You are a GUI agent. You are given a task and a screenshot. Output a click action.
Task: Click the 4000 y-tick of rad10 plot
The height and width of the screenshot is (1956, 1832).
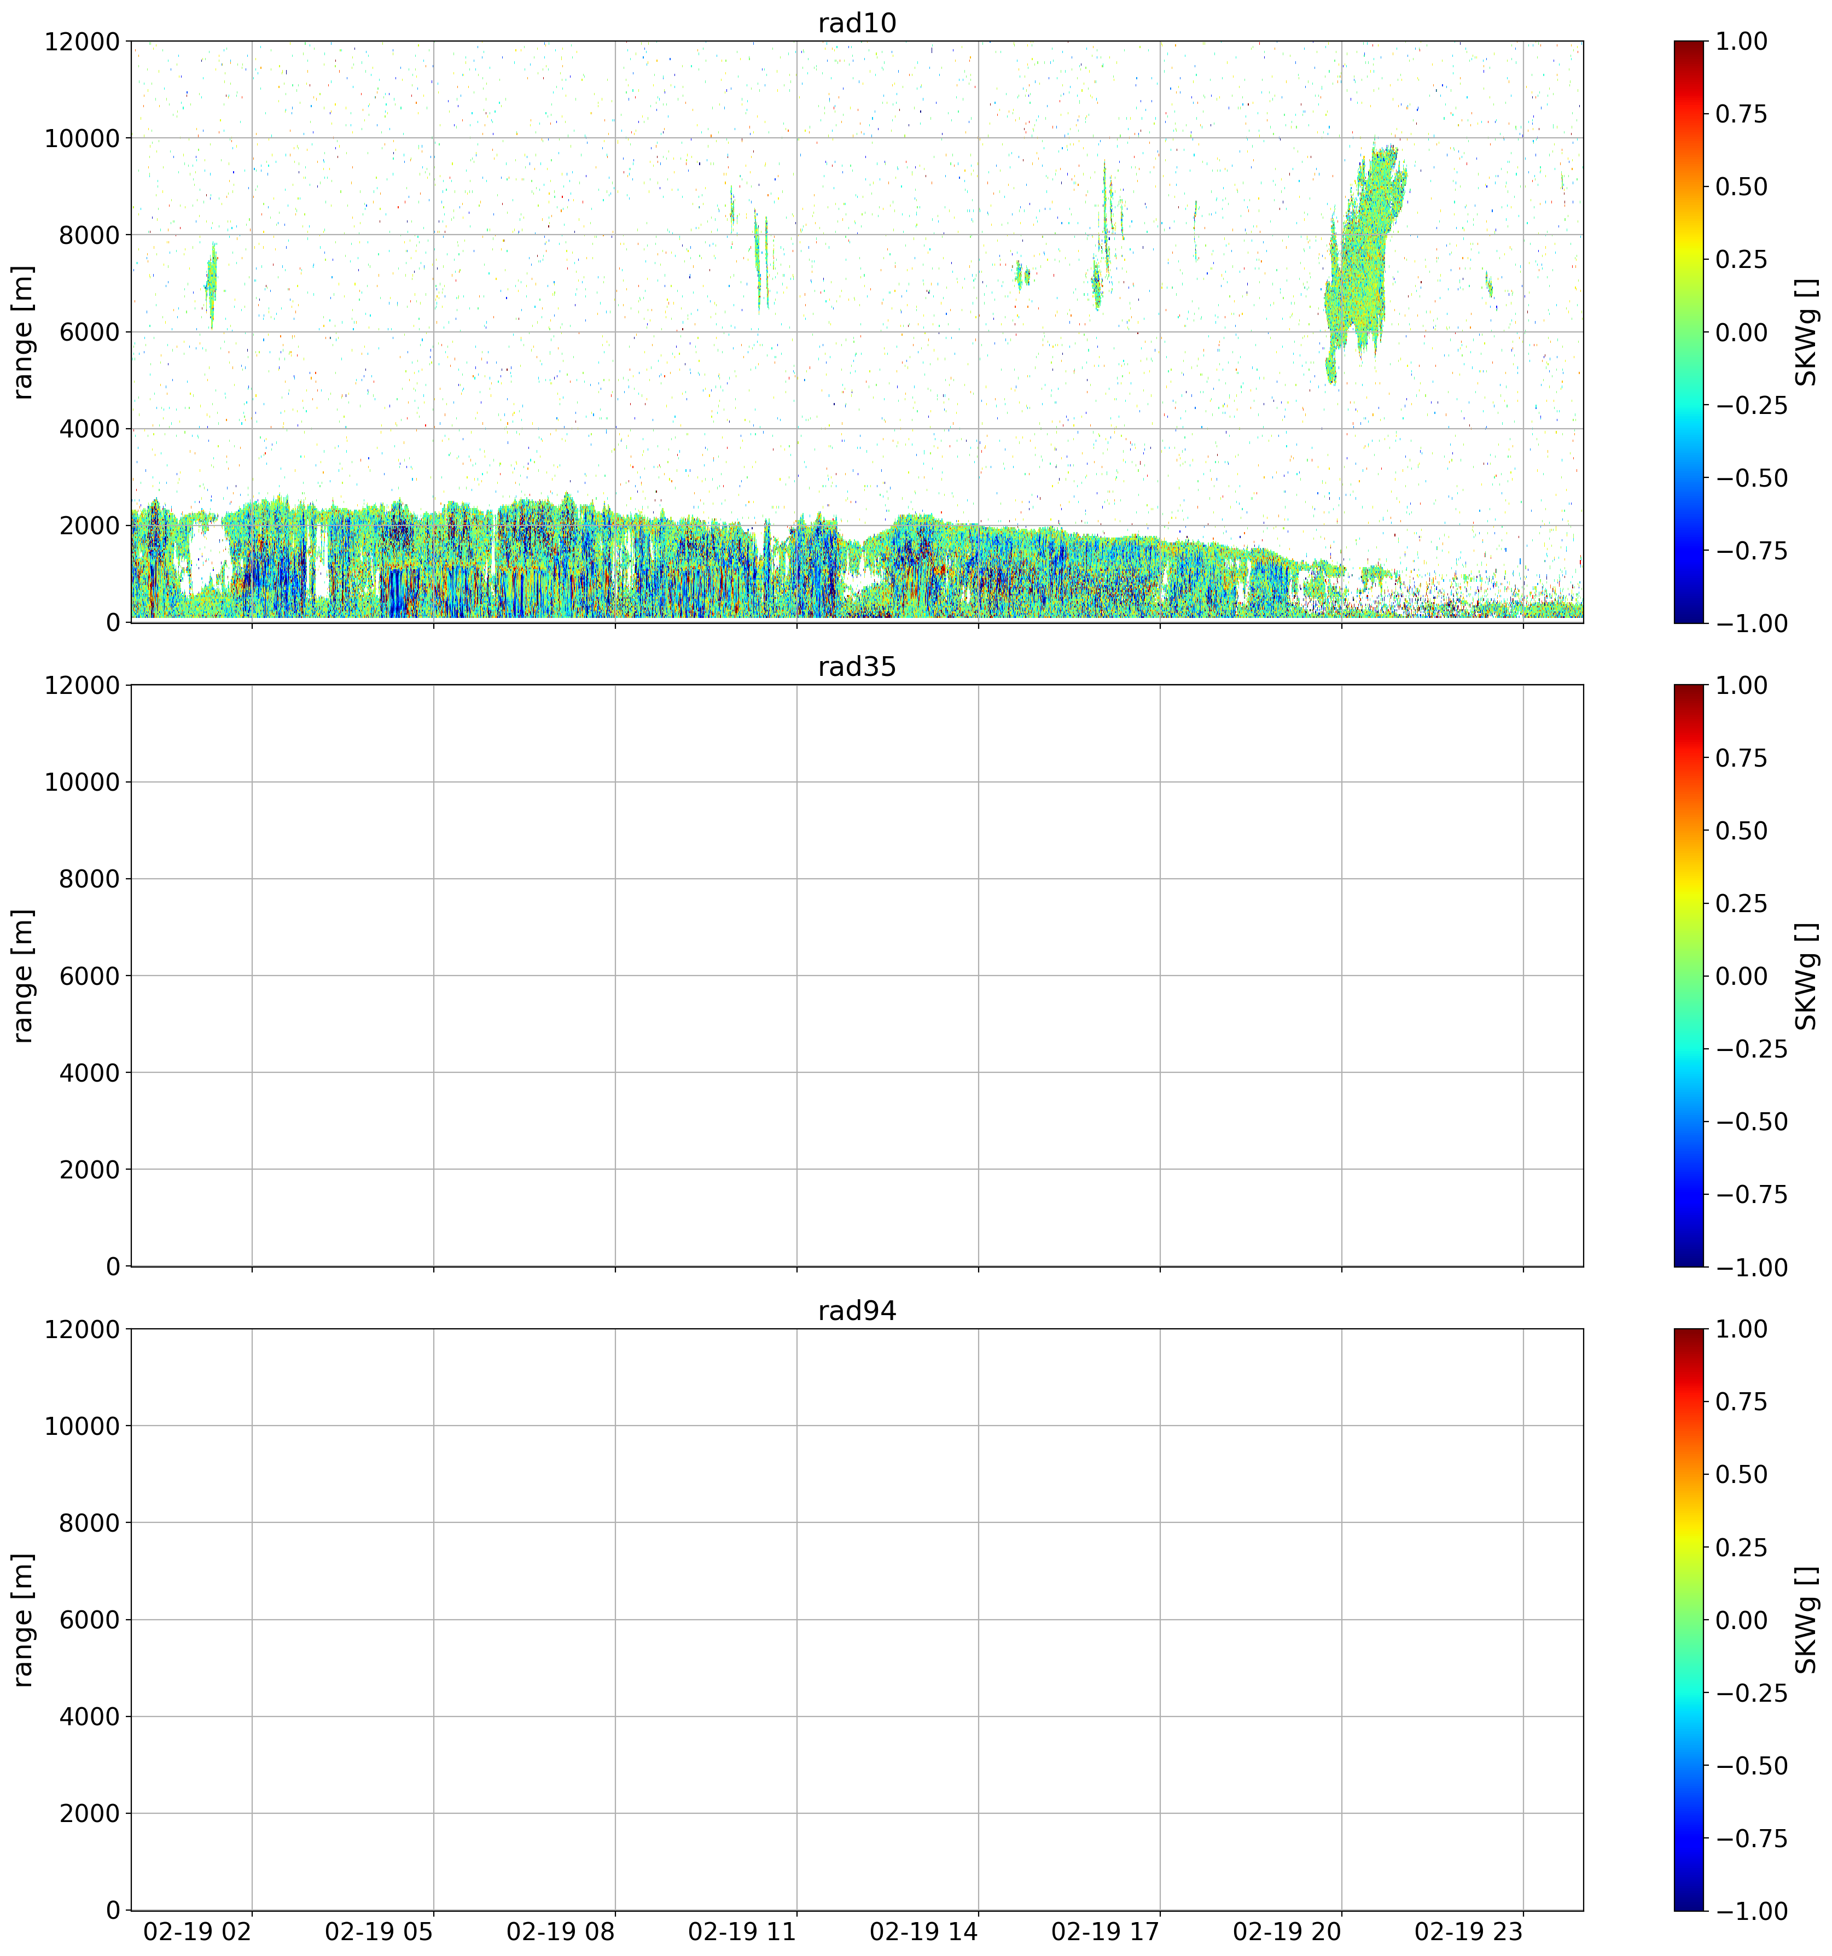(x=90, y=429)
